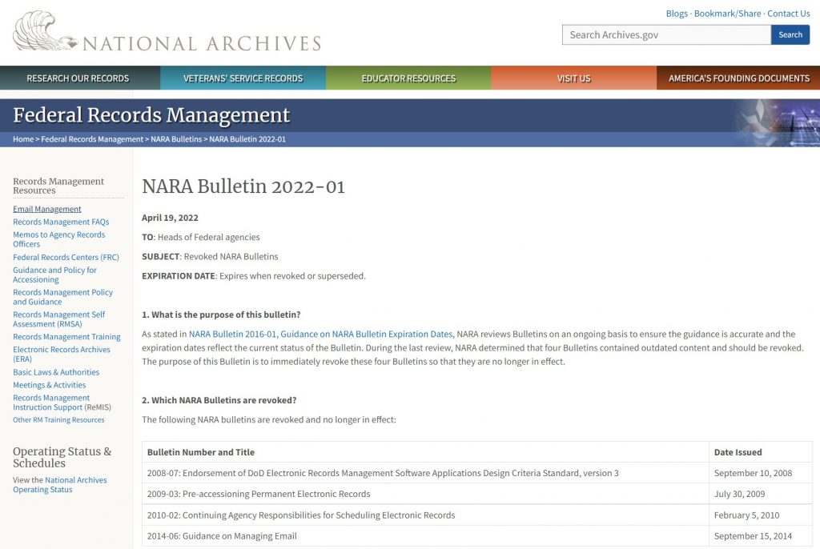This screenshot has height=549, width=820.
Task: Open the Blogs link
Action: point(677,13)
